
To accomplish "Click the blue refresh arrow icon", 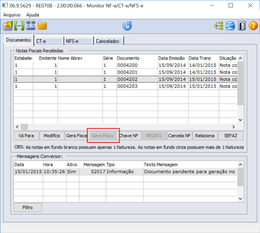I will coord(127,26).
